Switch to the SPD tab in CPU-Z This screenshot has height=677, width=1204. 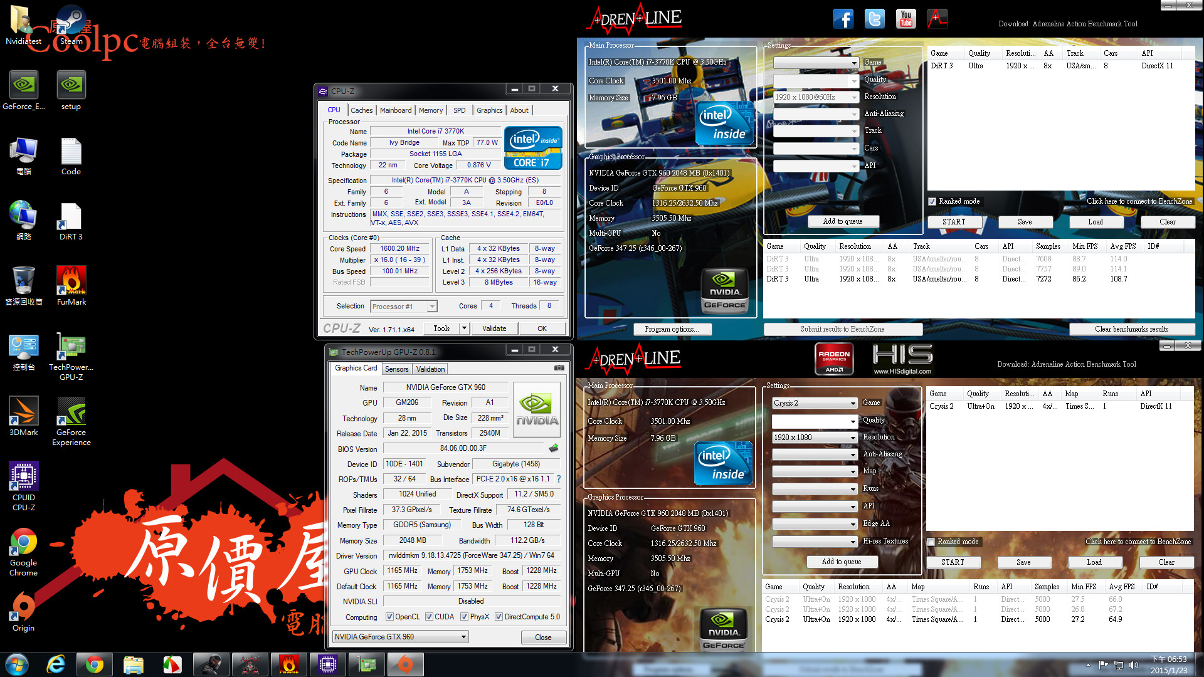click(x=460, y=110)
